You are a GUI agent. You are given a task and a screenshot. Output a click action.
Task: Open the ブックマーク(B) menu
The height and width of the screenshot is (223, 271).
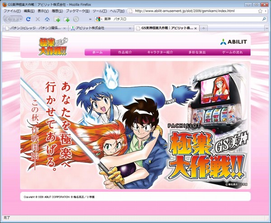[78, 11]
